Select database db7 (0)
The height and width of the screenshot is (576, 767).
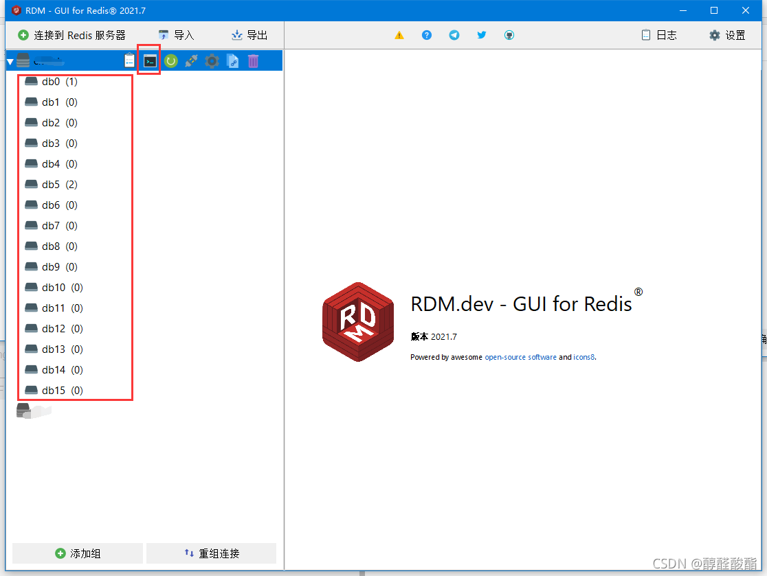tap(51, 226)
